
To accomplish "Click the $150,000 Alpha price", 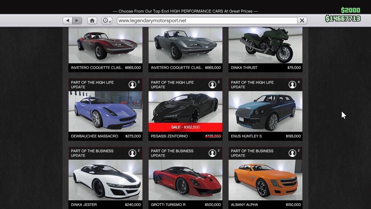I will tap(293, 205).
